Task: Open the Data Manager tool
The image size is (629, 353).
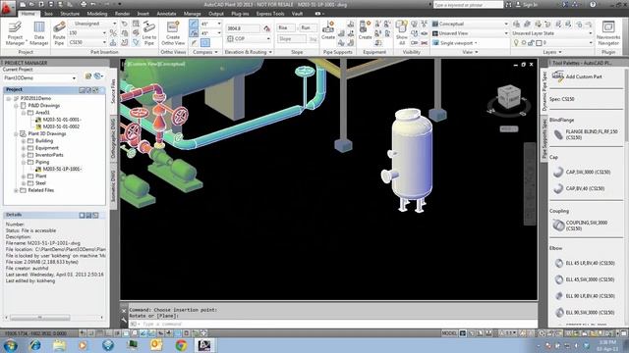Action: (39, 33)
